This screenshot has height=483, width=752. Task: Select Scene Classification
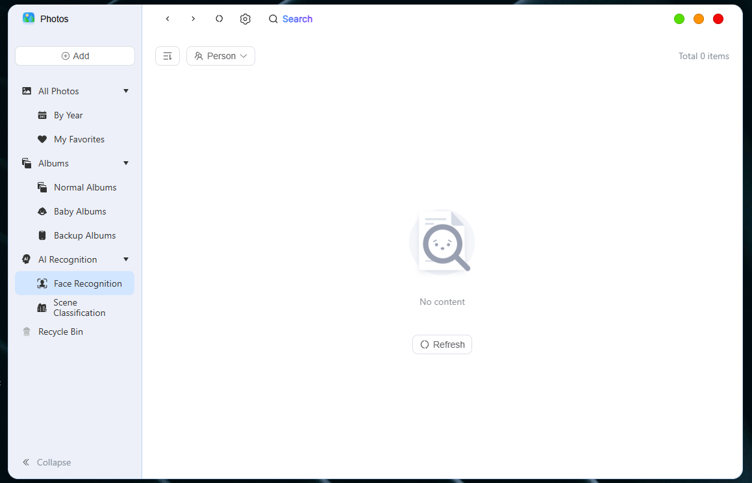pyautogui.click(x=75, y=307)
